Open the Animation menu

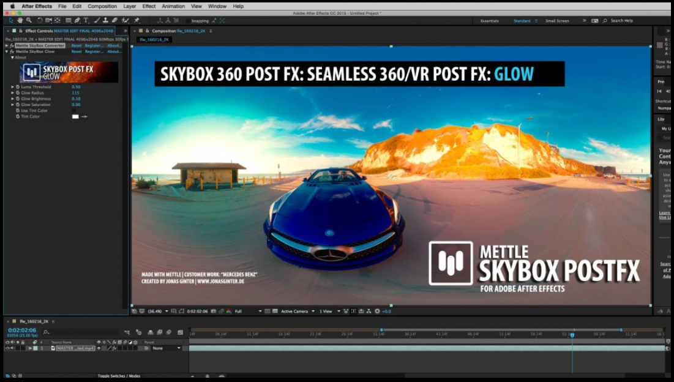[x=173, y=7]
